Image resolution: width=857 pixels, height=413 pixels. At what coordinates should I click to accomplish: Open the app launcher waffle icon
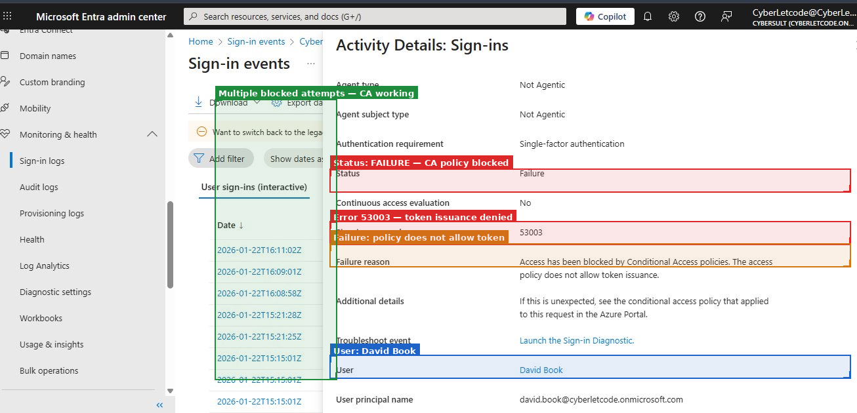(7, 16)
